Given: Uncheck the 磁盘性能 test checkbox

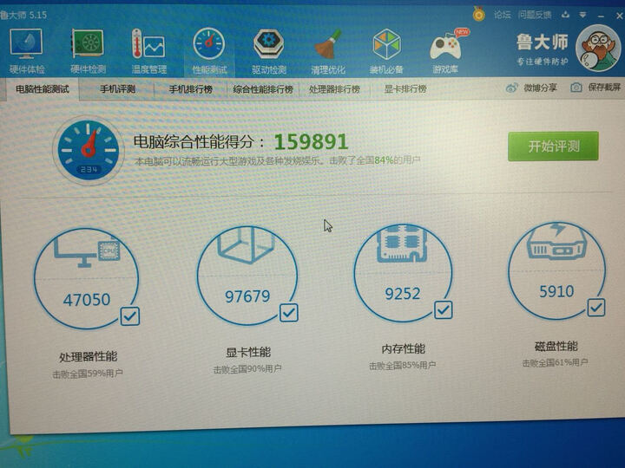Looking at the screenshot, I should (x=596, y=307).
